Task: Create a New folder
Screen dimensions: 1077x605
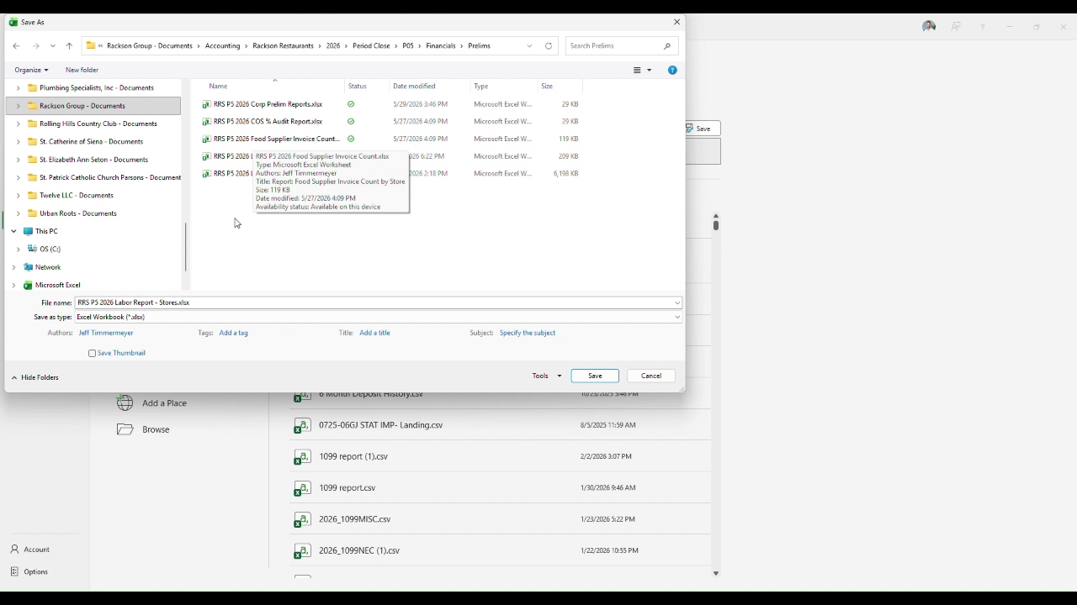Action: (82, 70)
